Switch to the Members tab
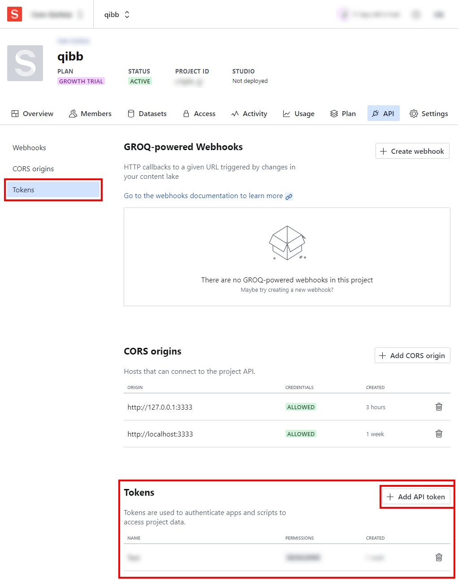Image resolution: width=458 pixels, height=584 pixels. coord(90,114)
